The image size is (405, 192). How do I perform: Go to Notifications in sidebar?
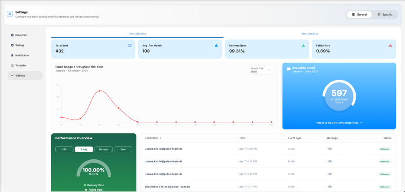(x=25, y=55)
